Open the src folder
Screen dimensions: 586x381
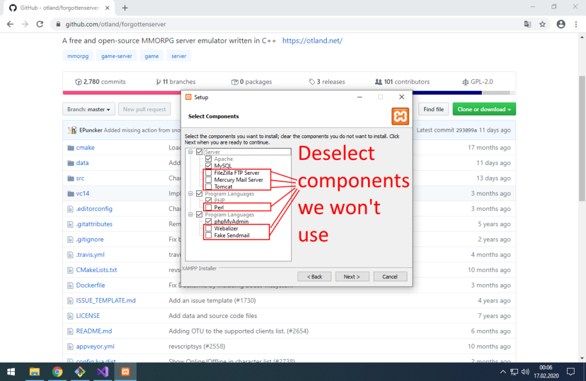pyautogui.click(x=80, y=178)
